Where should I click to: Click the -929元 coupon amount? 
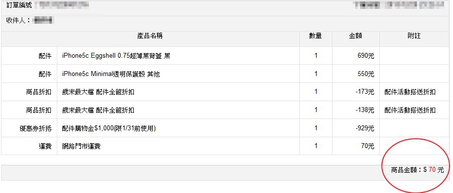365,128
